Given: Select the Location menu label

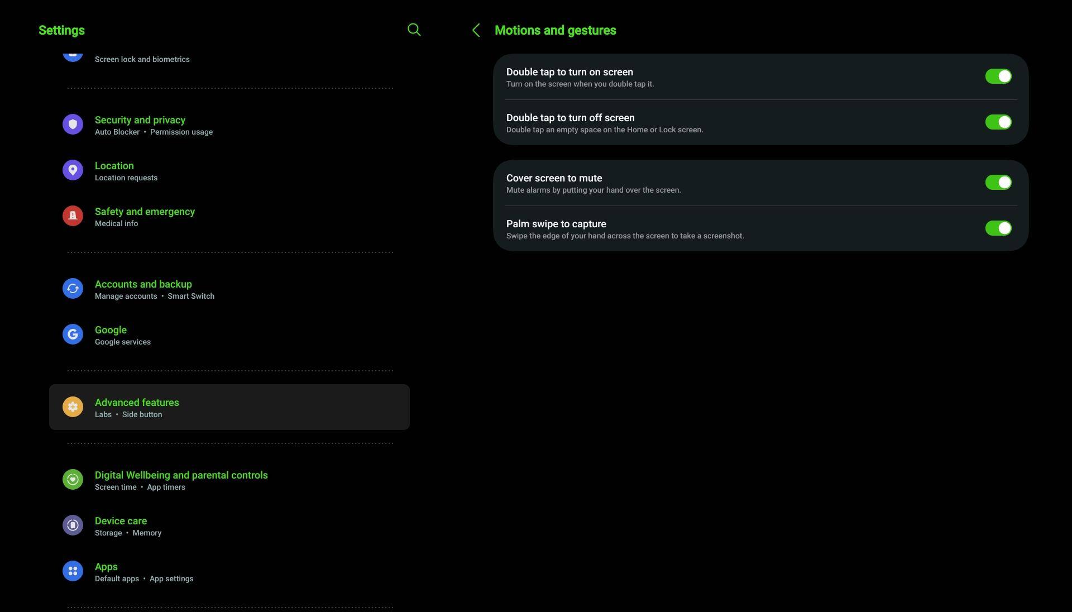Looking at the screenshot, I should [114, 166].
